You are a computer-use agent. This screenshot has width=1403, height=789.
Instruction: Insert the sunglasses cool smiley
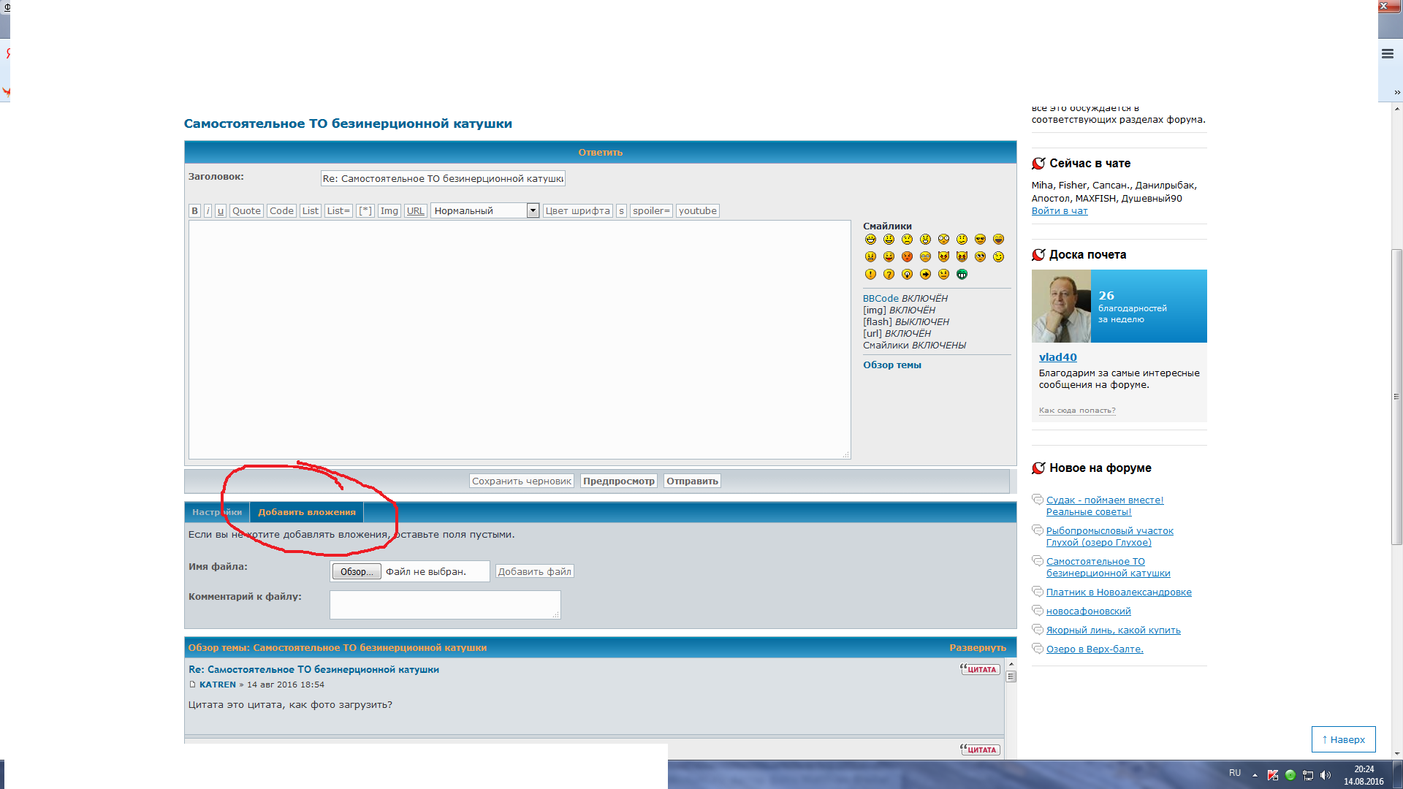980,240
